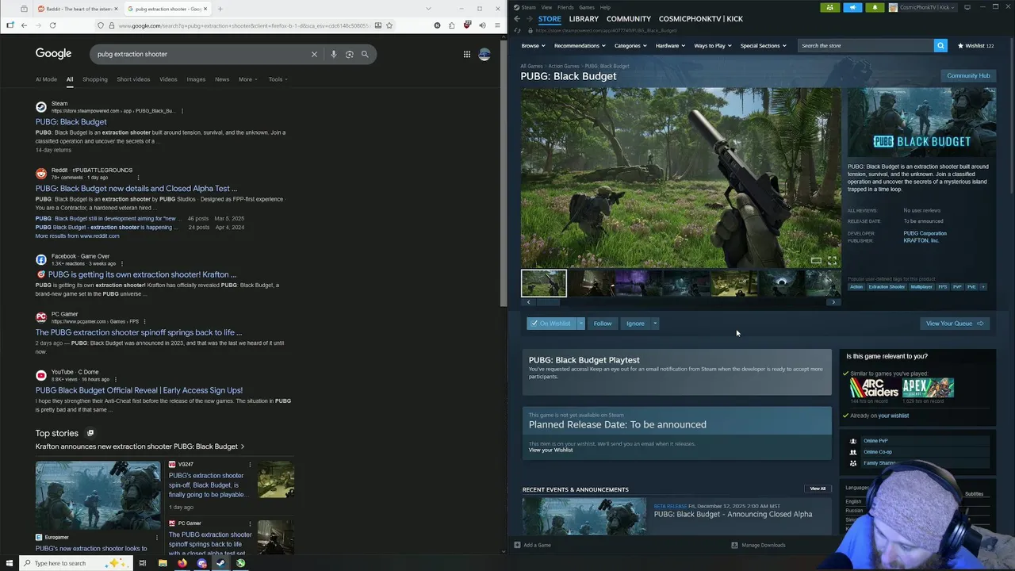Click View Your Queue button
The image size is (1015, 571).
[955, 324]
